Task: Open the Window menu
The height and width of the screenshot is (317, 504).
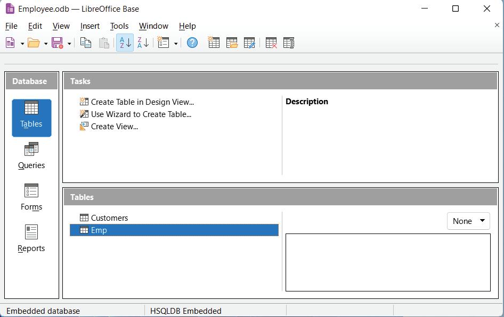Action: point(153,26)
